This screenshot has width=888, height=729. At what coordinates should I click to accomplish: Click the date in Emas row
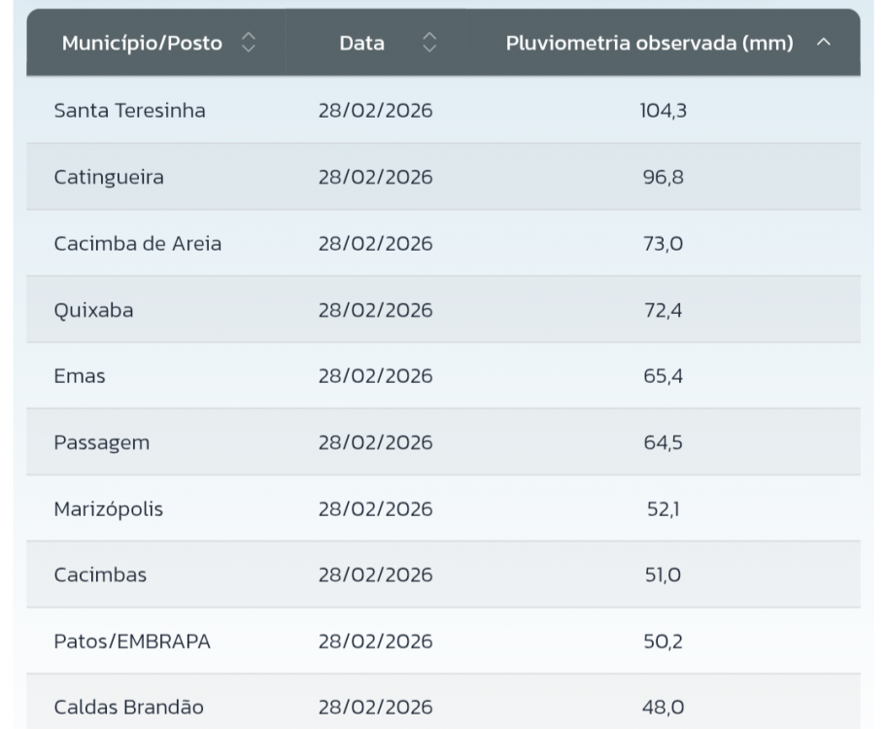point(375,376)
